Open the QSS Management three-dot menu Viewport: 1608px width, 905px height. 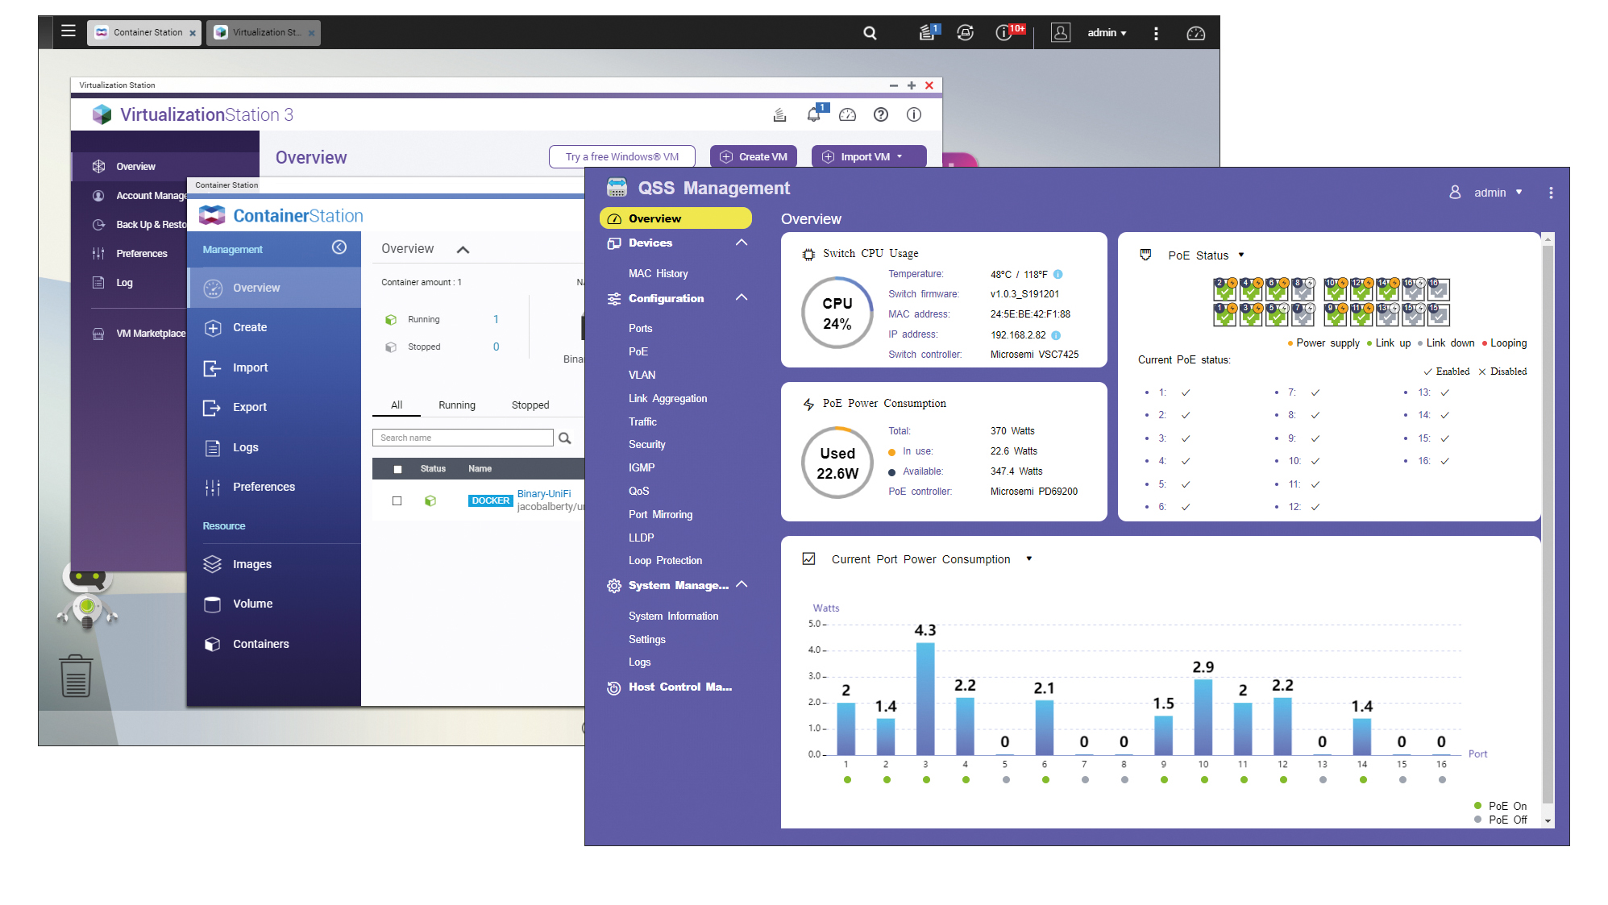pyautogui.click(x=1551, y=193)
